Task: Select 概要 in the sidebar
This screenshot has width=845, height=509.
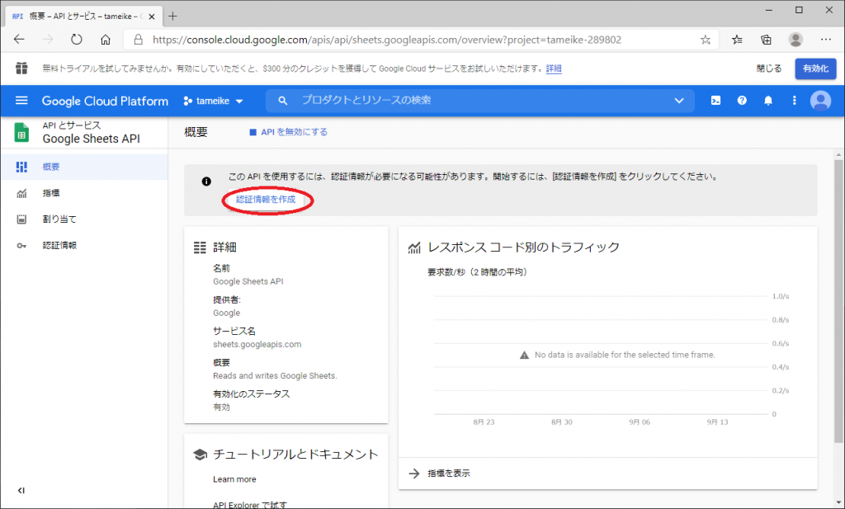Action: [x=51, y=167]
